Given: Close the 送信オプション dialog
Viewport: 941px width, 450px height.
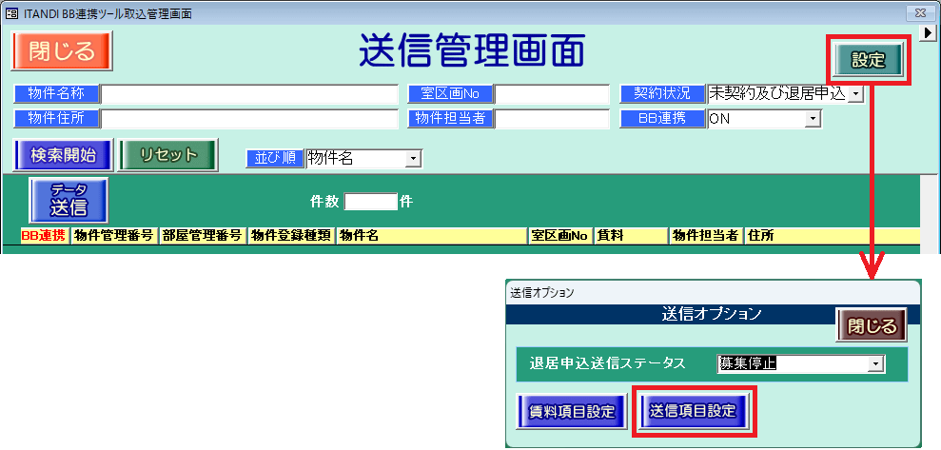Looking at the screenshot, I should [x=871, y=326].
